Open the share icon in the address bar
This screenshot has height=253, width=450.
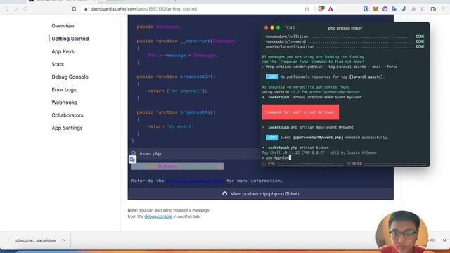pyautogui.click(x=307, y=9)
